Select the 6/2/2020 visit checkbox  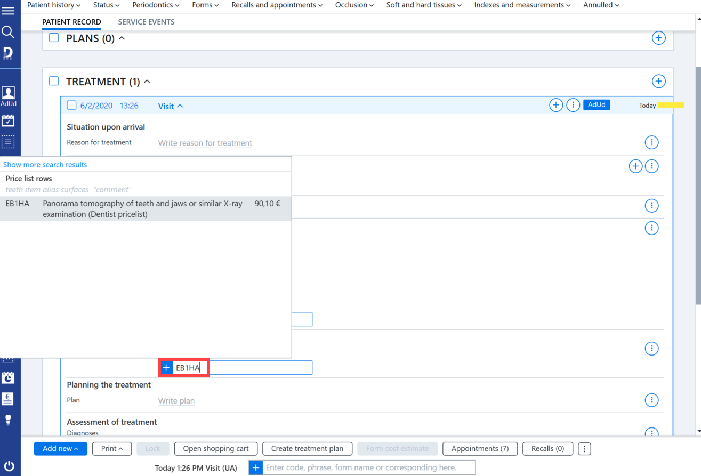point(71,106)
